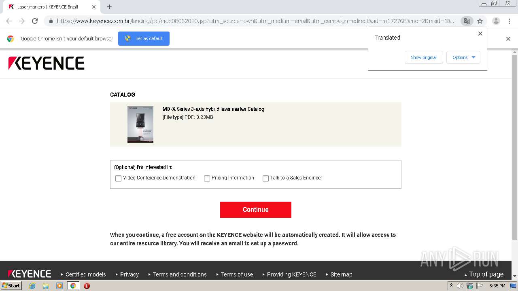Open the Terms and conditions link
The width and height of the screenshot is (518, 291).
pyautogui.click(x=180, y=274)
